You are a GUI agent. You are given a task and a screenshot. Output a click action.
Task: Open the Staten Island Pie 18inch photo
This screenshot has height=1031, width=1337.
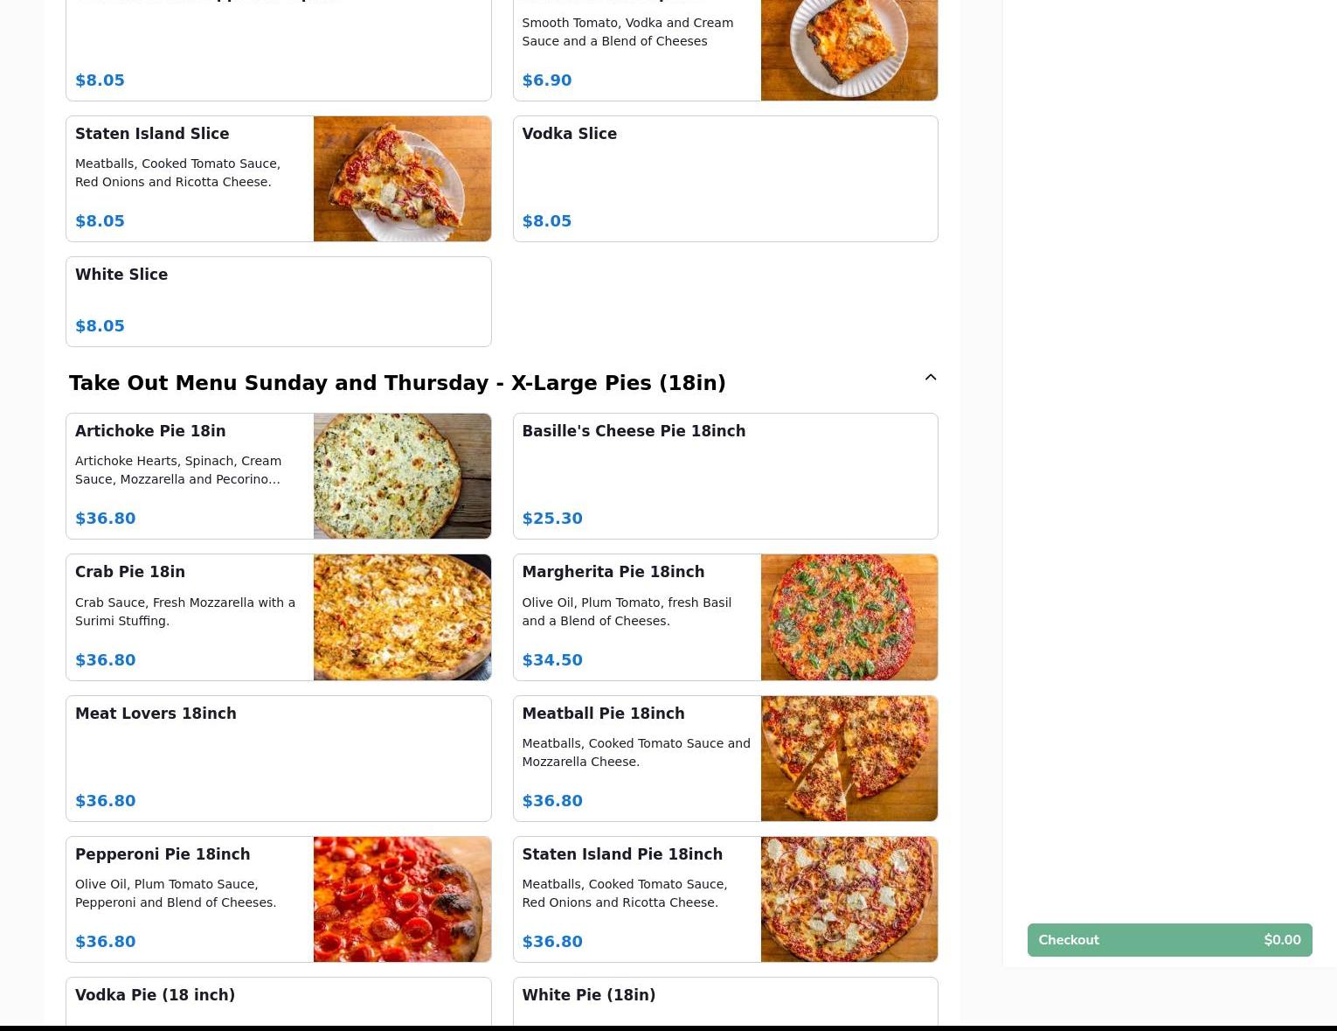click(x=849, y=899)
